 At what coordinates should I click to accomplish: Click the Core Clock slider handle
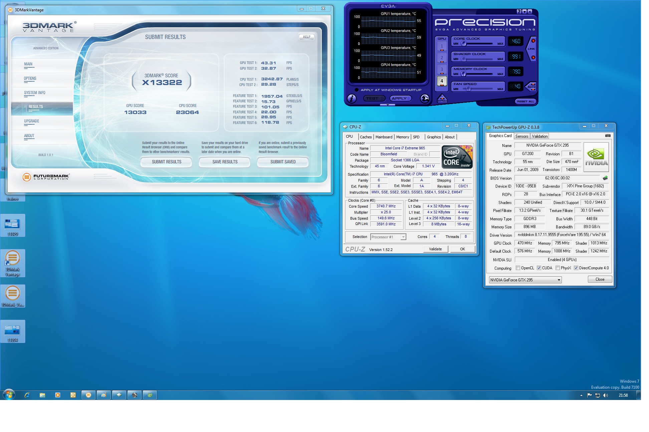pyautogui.click(x=464, y=44)
